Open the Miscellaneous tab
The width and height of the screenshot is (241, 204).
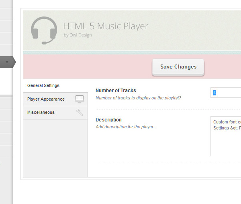tap(55, 113)
